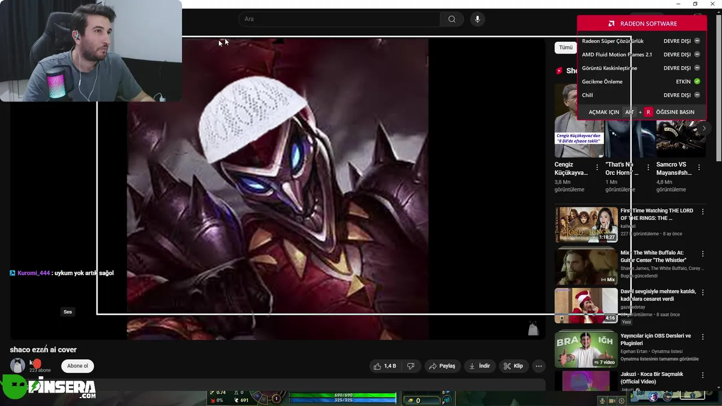Open options for OBS Dersleri playlist
This screenshot has height=406, width=722.
(703, 337)
